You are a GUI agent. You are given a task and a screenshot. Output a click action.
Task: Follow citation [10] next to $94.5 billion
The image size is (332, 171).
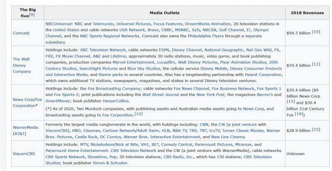click(x=316, y=32)
